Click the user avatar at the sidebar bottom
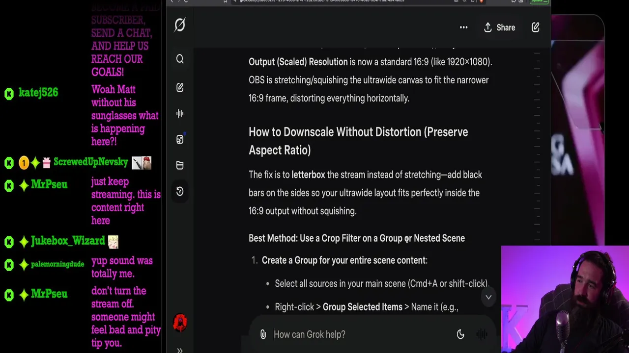The image size is (629, 353). coord(180,323)
